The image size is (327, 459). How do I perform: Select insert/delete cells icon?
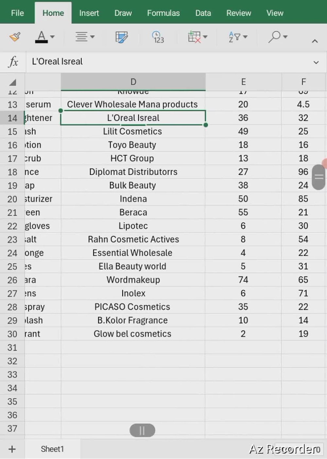point(194,37)
